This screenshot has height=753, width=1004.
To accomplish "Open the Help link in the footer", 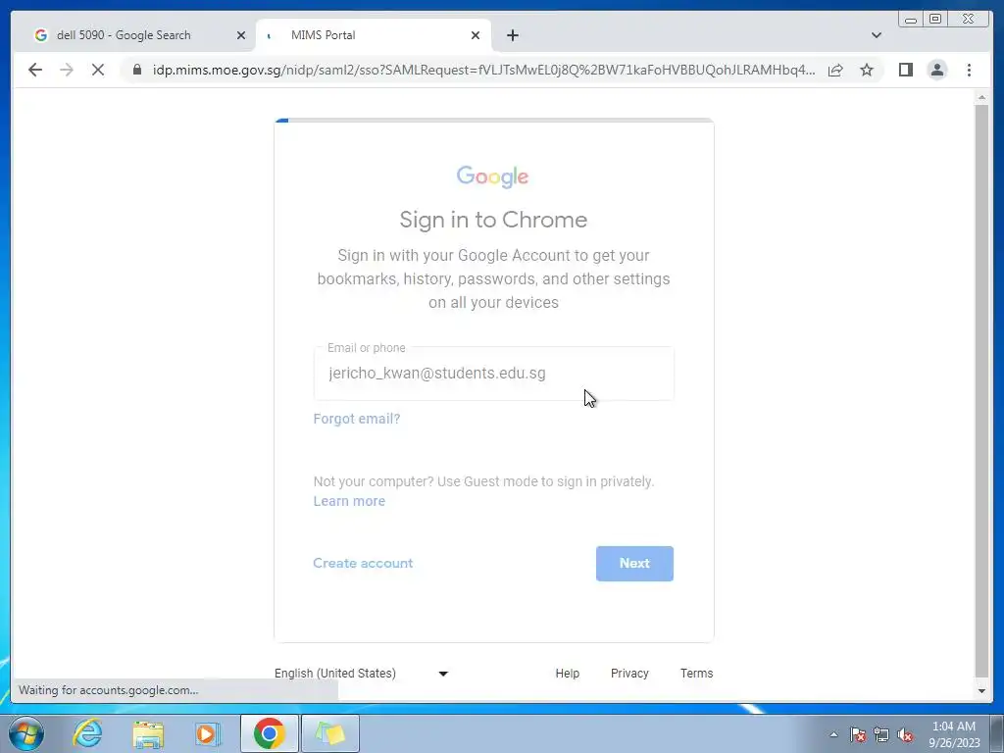I will point(568,673).
